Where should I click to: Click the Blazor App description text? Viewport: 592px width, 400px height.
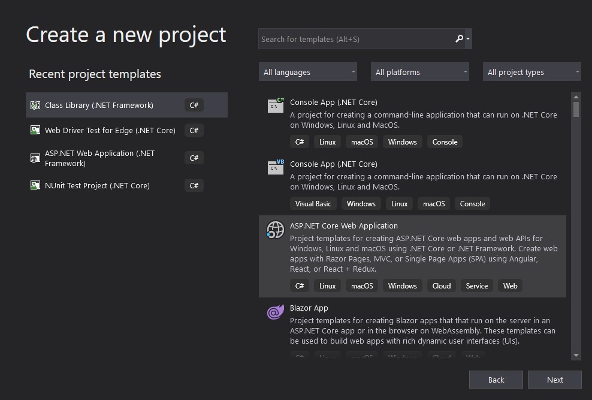[x=422, y=330]
